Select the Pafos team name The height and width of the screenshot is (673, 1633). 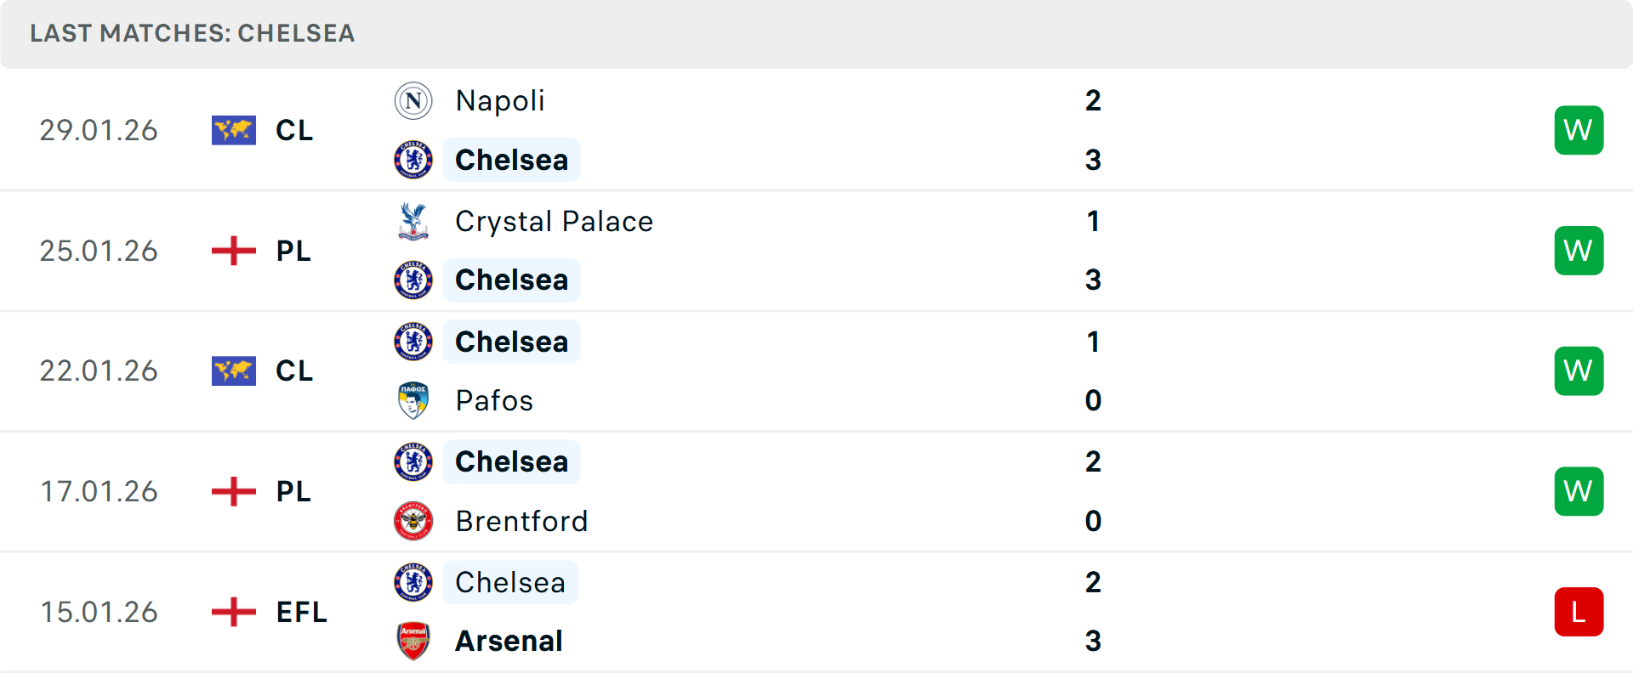click(x=494, y=400)
